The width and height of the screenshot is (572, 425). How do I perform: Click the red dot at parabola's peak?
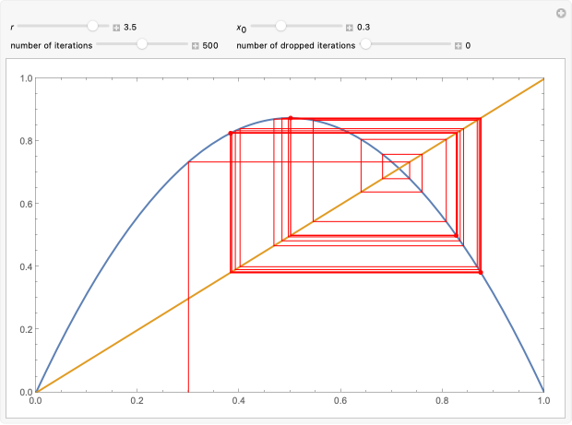coord(291,118)
